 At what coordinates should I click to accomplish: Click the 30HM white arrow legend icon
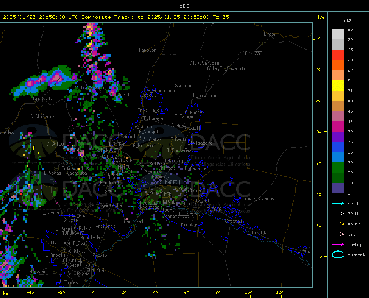(x=338, y=214)
